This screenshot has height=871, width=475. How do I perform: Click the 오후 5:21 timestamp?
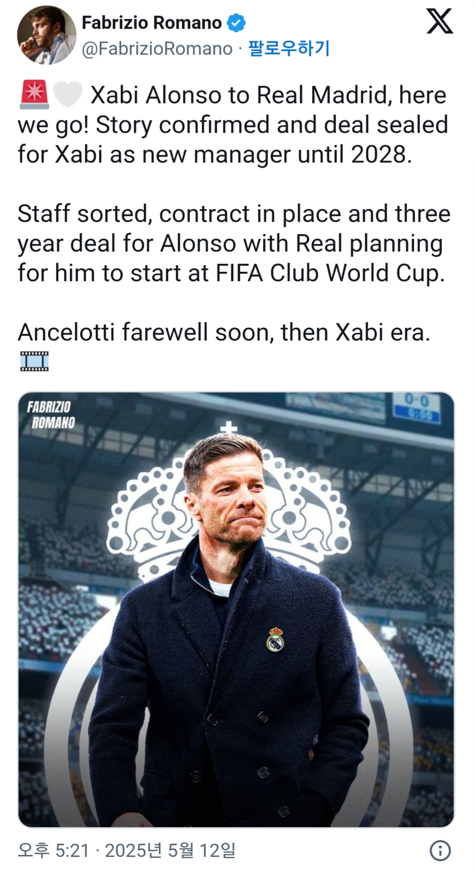(x=53, y=850)
